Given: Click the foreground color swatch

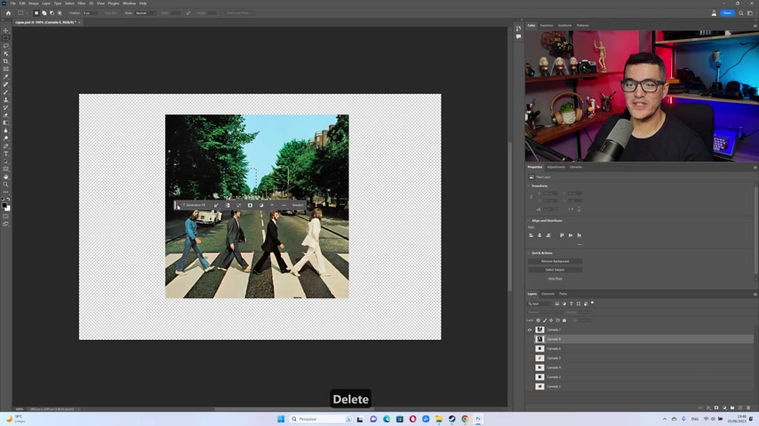Looking at the screenshot, I should [4, 205].
